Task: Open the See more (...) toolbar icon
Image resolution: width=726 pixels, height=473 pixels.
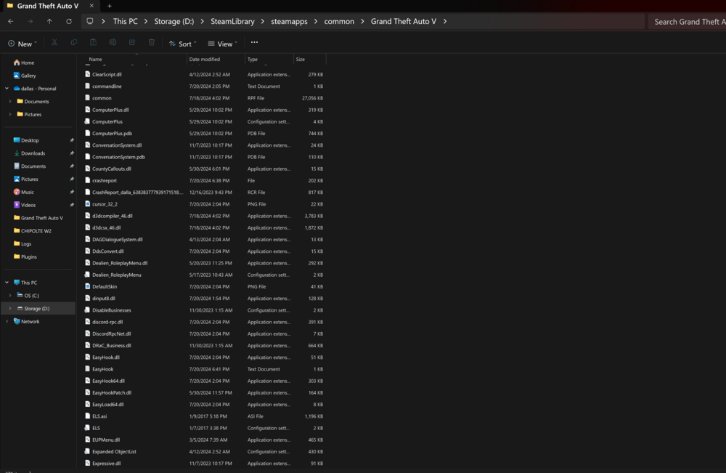Action: point(254,43)
